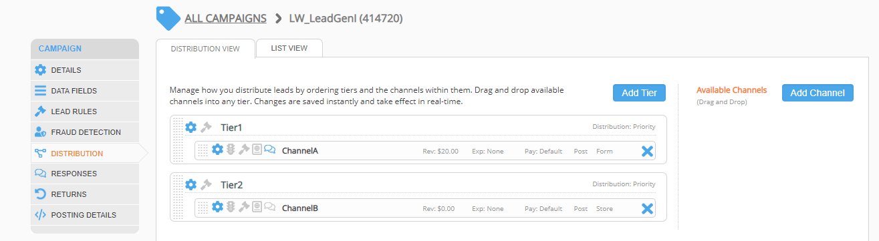
Task: Open Lead Rules in sidebar
Action: pos(85,111)
